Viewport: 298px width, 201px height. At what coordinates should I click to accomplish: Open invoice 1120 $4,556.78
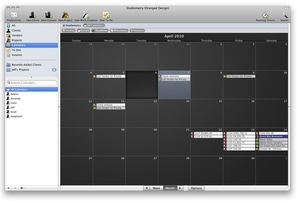coord(240,137)
